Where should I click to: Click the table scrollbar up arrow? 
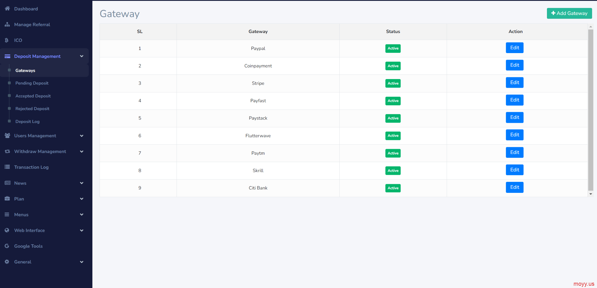pos(591,27)
